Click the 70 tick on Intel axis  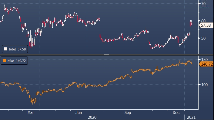click(203, 4)
